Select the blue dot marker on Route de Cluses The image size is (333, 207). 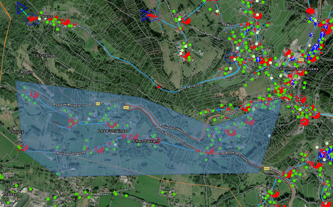pyautogui.click(x=219, y=110)
